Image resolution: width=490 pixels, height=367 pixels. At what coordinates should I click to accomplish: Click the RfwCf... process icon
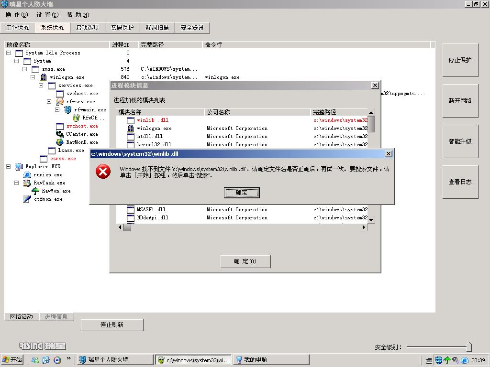[76, 118]
